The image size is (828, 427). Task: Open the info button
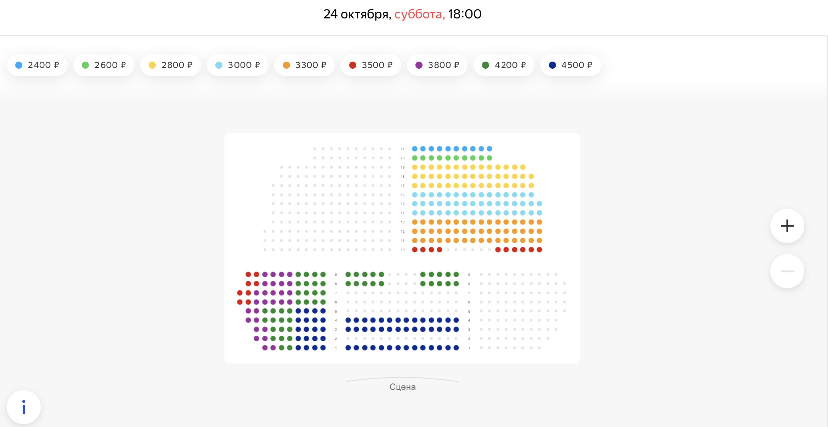point(24,407)
